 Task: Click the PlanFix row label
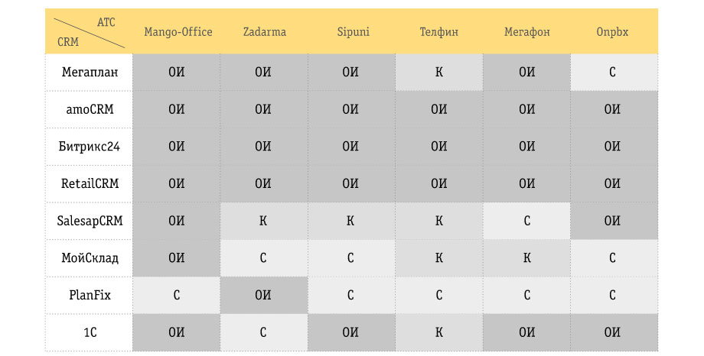tap(90, 296)
